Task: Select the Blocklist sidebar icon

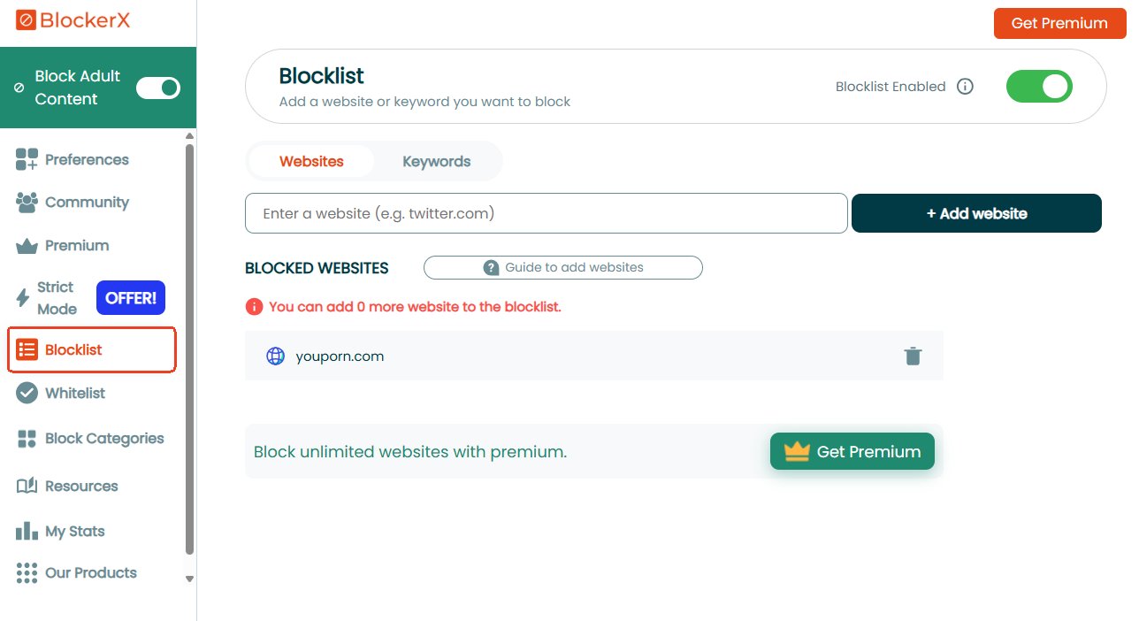Action: [x=27, y=349]
